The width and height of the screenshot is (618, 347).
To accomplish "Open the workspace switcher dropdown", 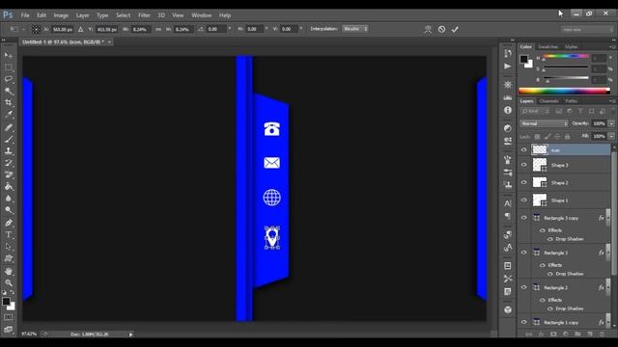I will click(x=587, y=30).
